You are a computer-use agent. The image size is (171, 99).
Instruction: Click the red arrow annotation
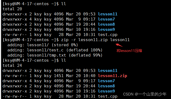pos(119,45)
